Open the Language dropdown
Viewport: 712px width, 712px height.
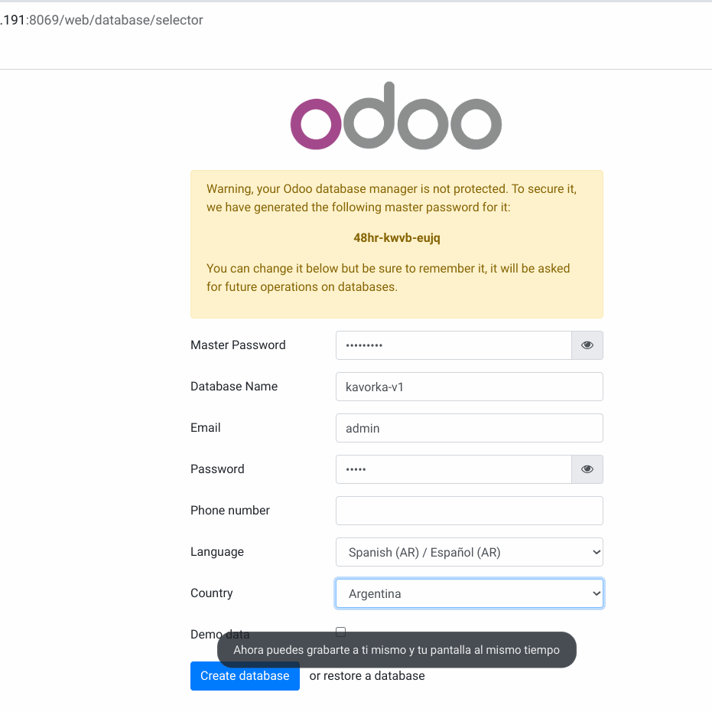[470, 552]
